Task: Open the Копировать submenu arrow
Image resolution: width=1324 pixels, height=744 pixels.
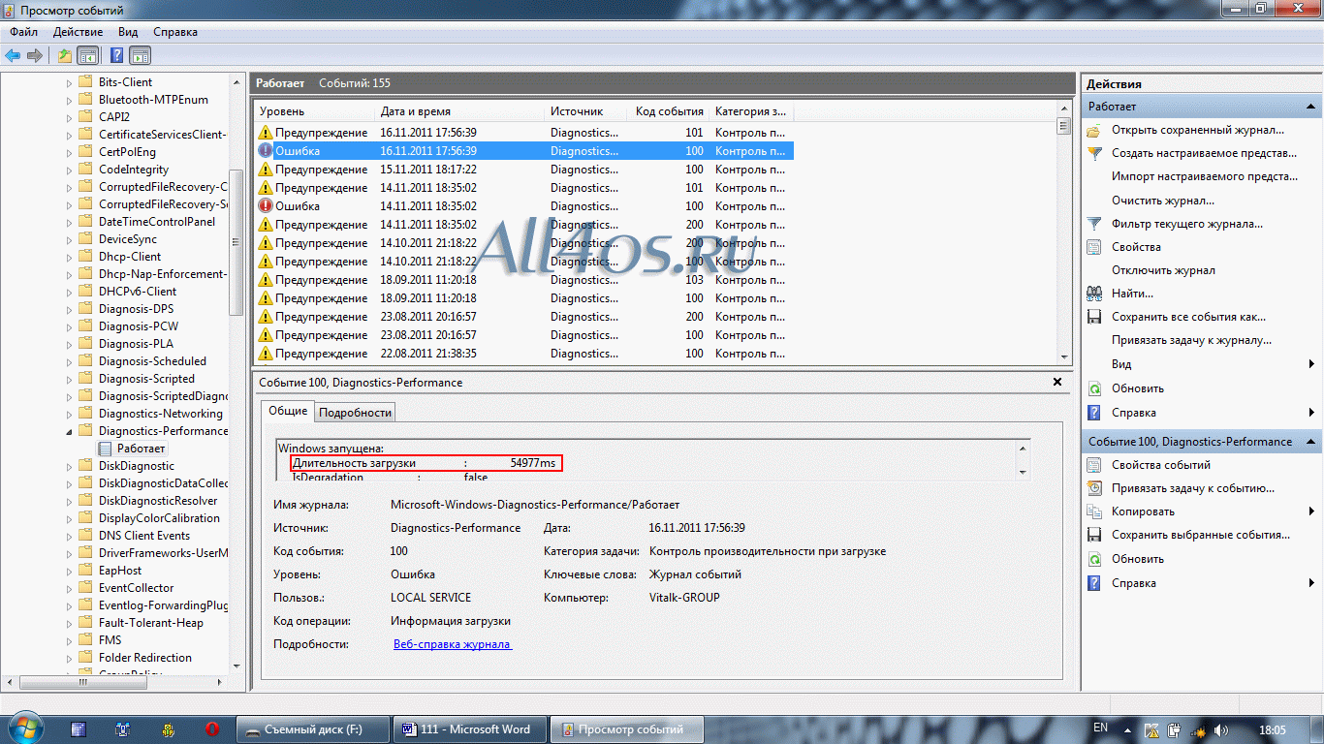Action: tap(1311, 511)
